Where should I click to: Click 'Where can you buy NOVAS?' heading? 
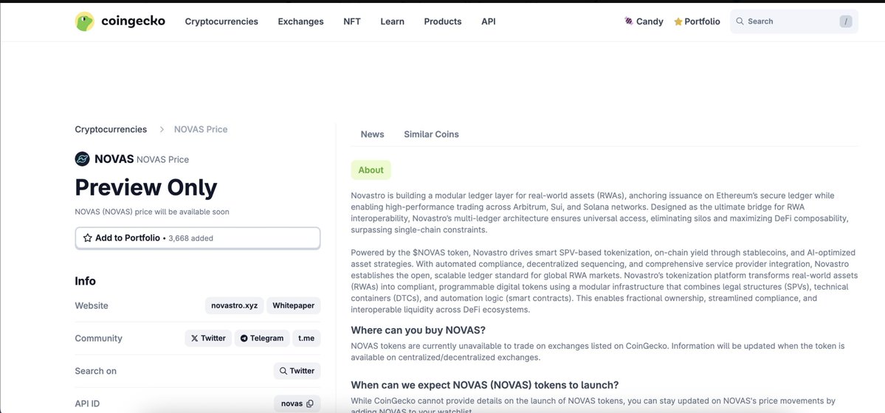point(419,330)
